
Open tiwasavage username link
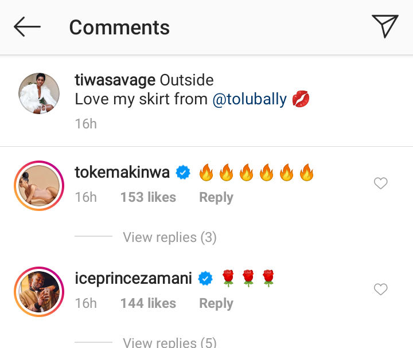[115, 80]
